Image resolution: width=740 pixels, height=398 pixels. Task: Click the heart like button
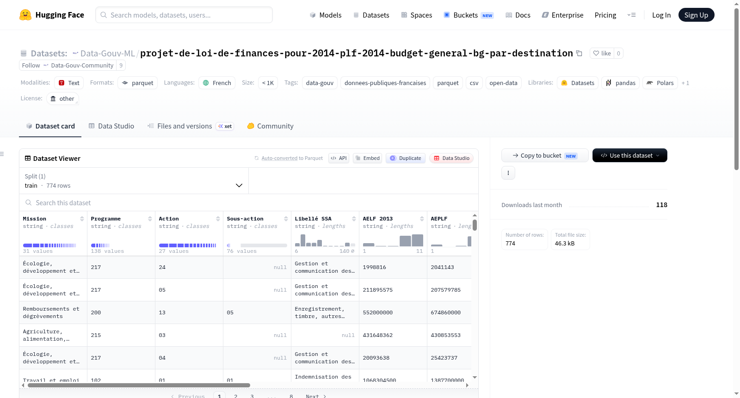coord(602,53)
